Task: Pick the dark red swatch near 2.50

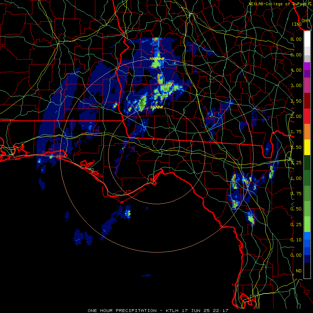Action: pyautogui.click(x=307, y=101)
